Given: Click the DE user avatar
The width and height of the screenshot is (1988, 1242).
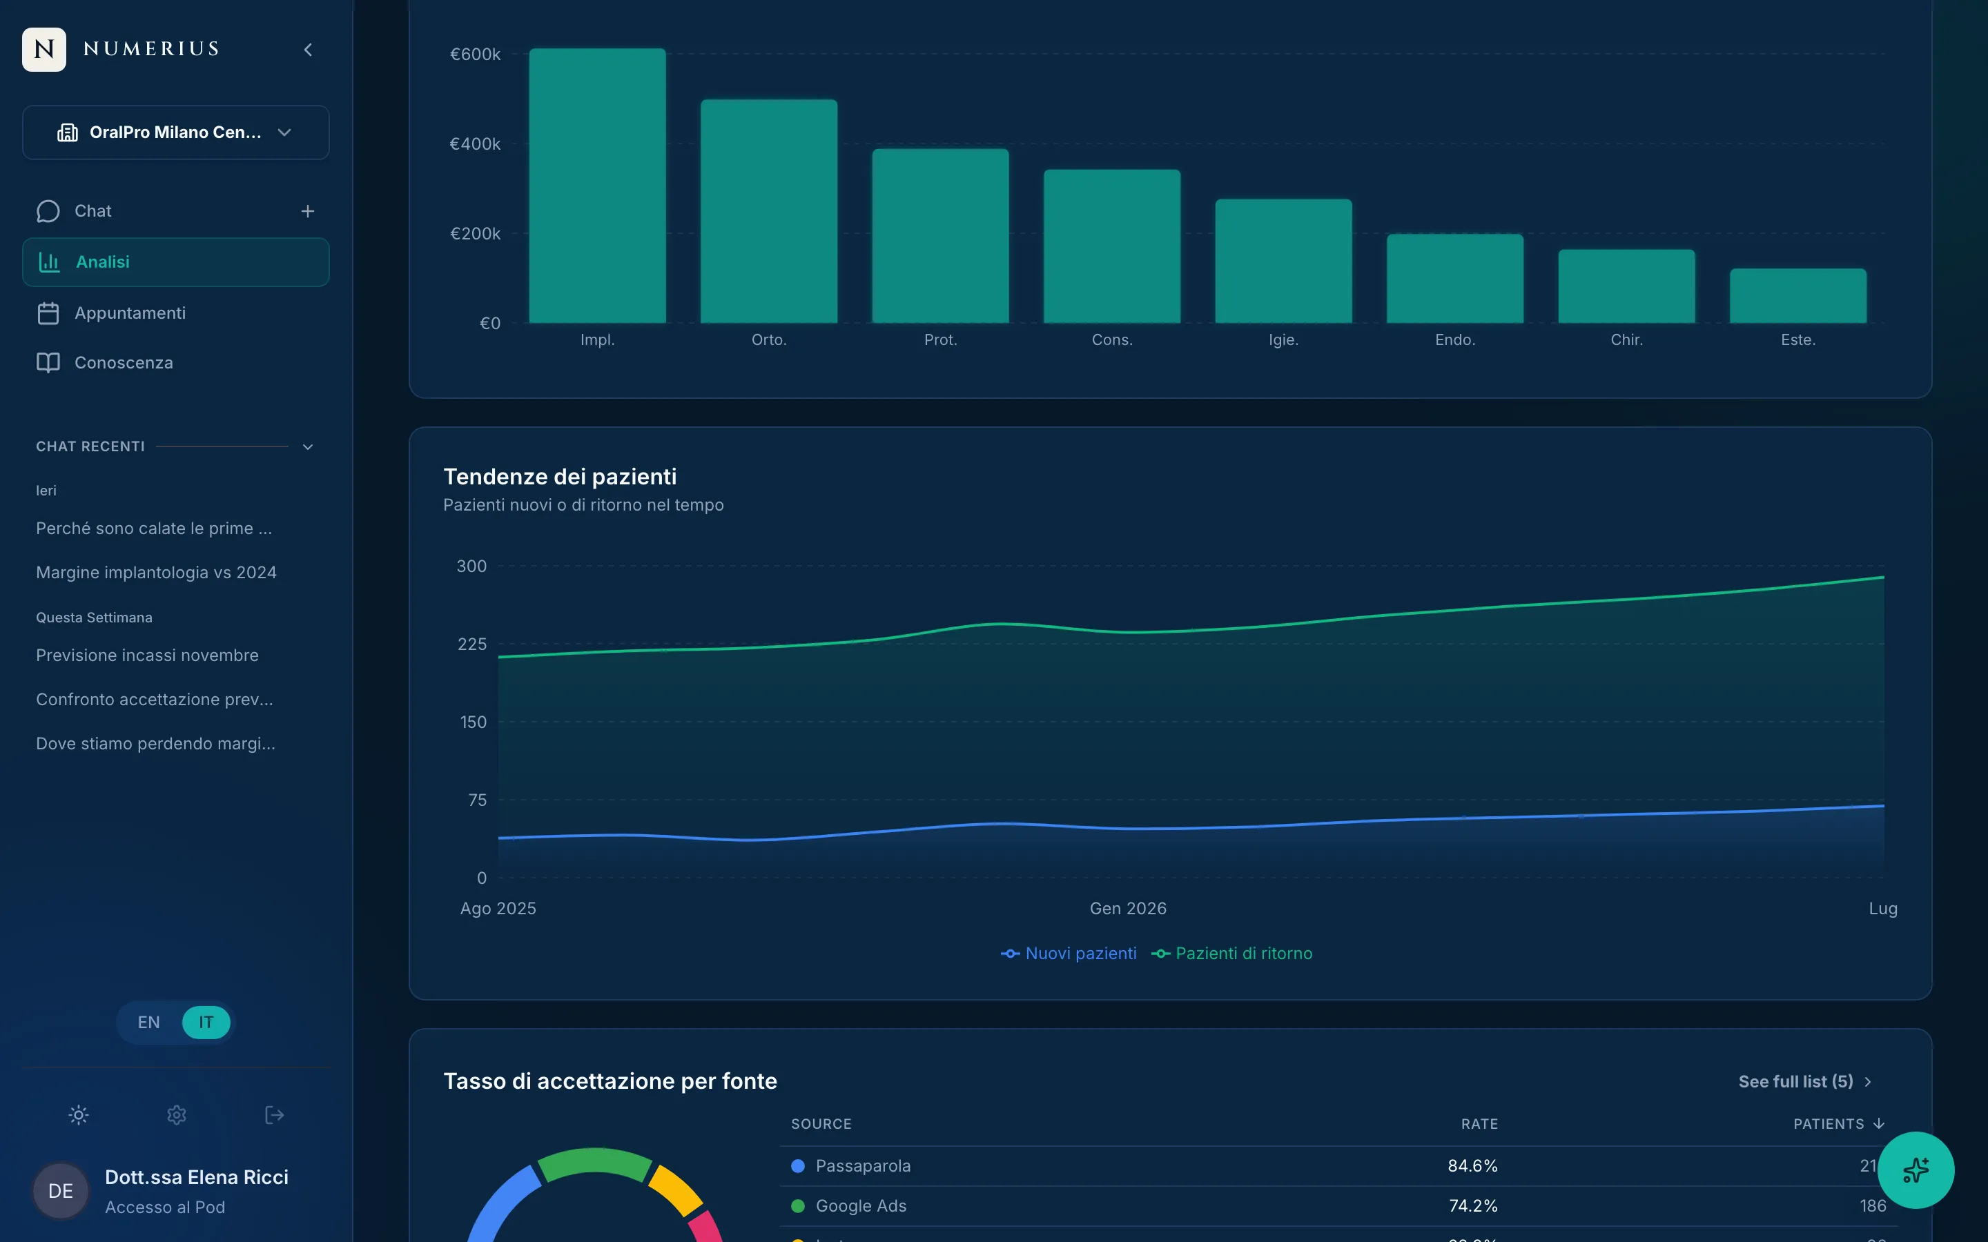Looking at the screenshot, I should (x=61, y=1191).
